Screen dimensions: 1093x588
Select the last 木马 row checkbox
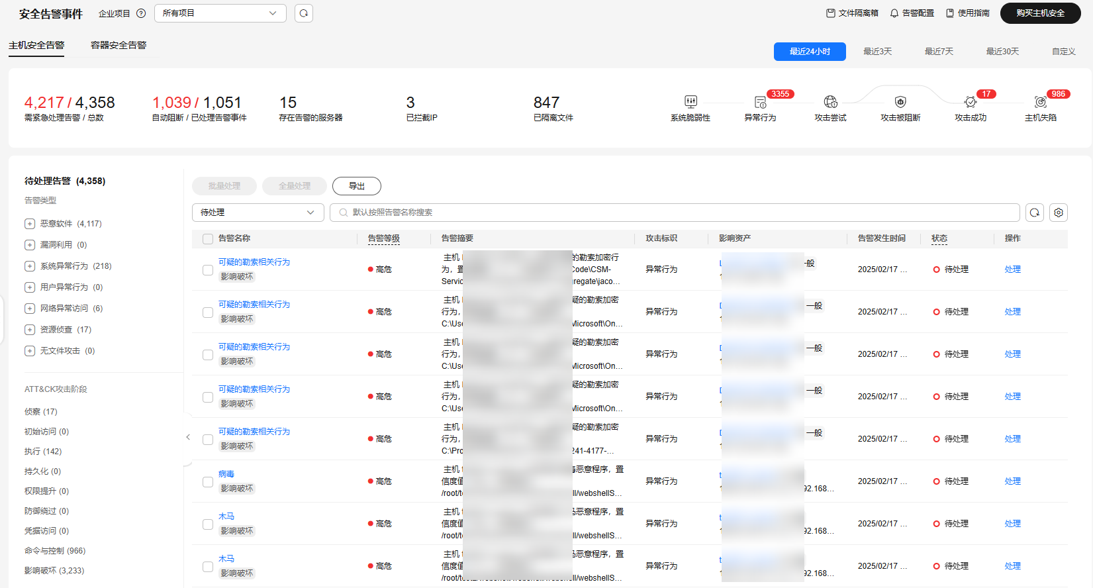(208, 567)
